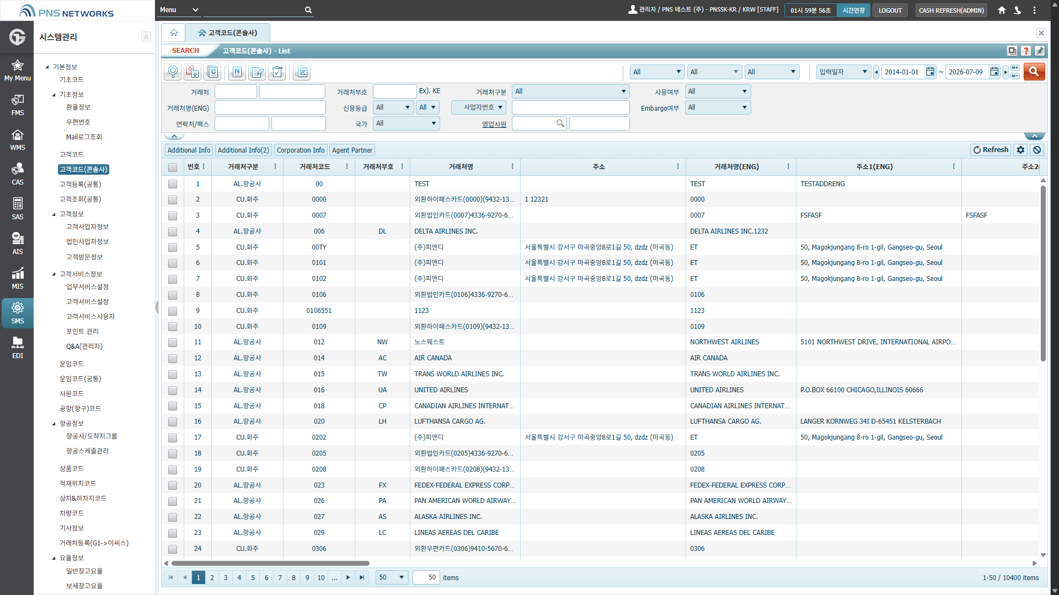Click the home icon in top bar
1059x595 pixels.
[1002, 10]
